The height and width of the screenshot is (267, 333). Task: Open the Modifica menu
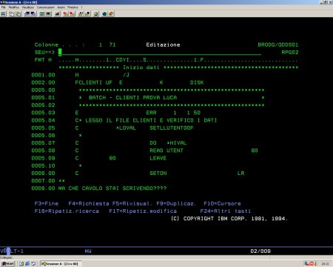(14, 7)
